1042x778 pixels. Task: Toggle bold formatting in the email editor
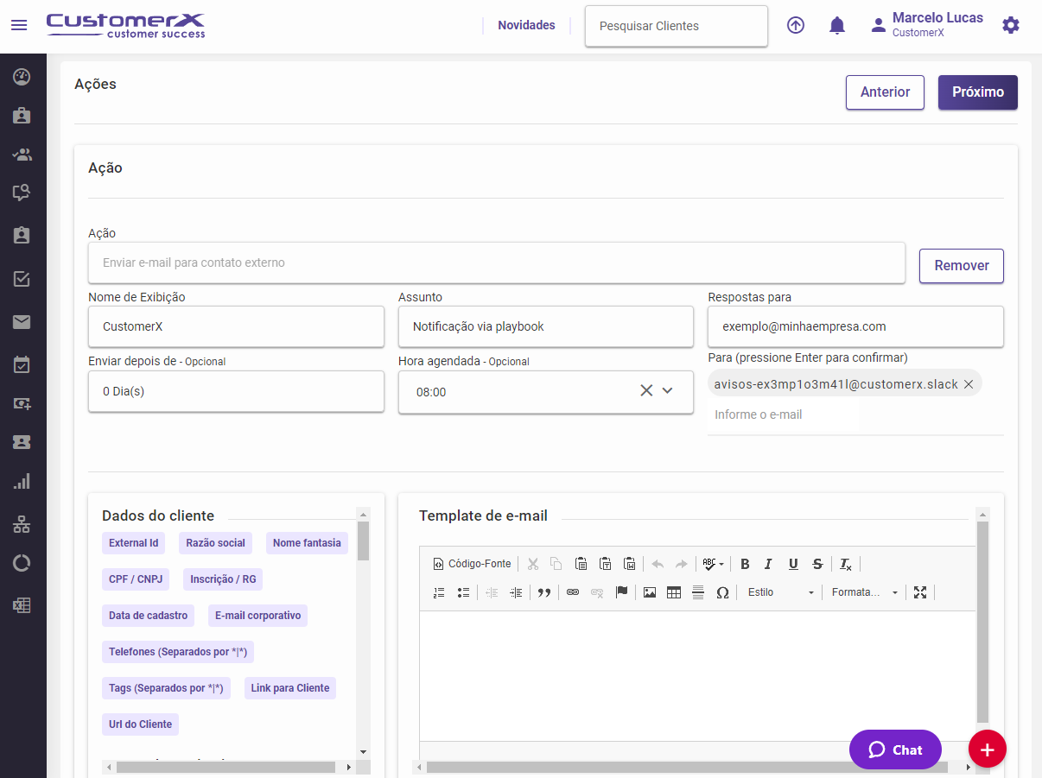(x=745, y=564)
